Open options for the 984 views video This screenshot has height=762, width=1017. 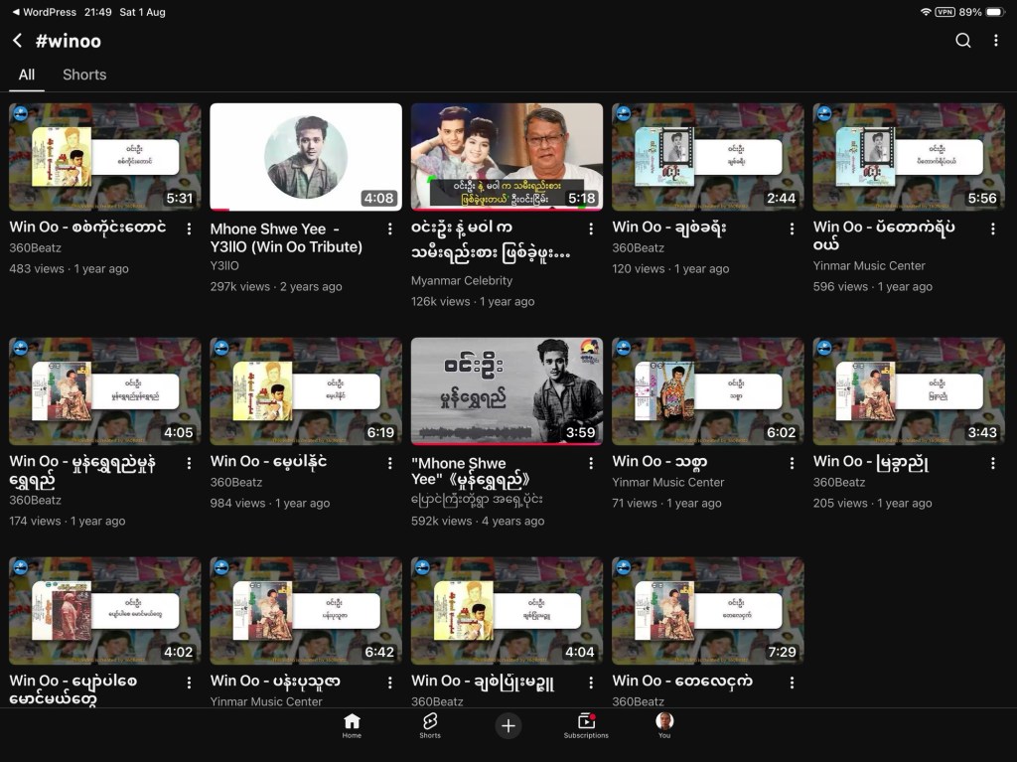389,463
